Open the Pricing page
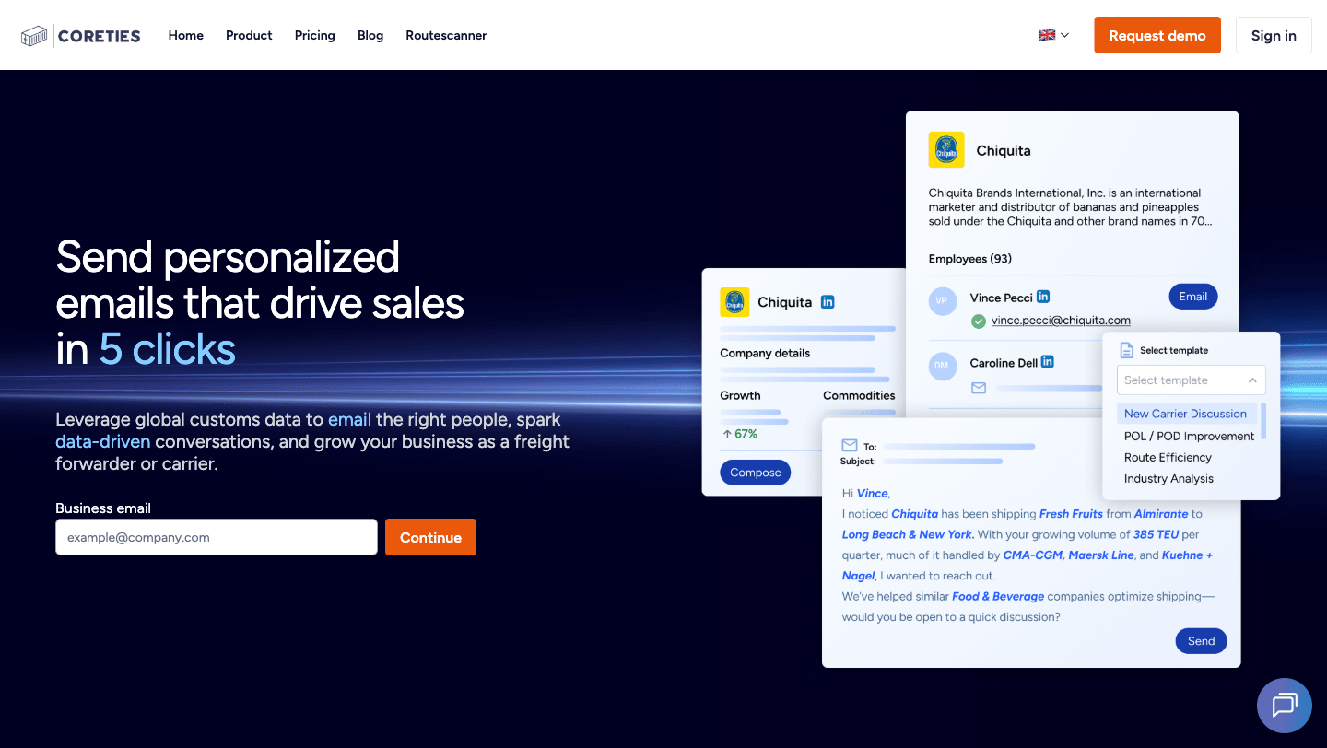 click(315, 35)
